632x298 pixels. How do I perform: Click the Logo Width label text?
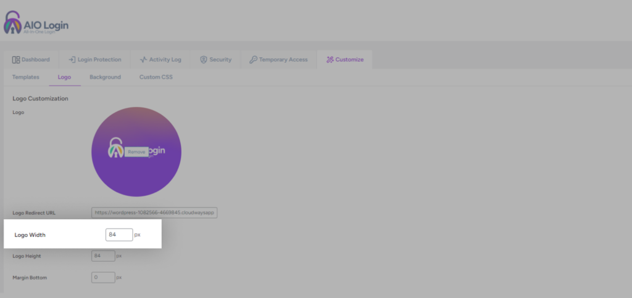click(30, 235)
